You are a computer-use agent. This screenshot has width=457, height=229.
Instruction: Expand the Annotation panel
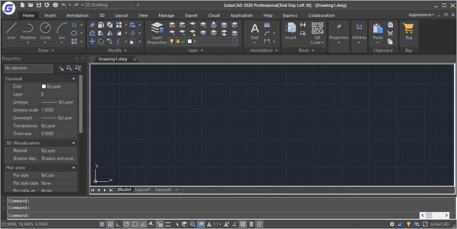264,51
